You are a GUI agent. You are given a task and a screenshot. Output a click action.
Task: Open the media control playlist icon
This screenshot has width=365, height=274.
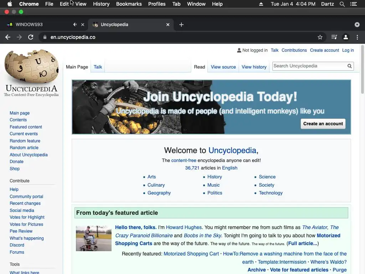[334, 37]
